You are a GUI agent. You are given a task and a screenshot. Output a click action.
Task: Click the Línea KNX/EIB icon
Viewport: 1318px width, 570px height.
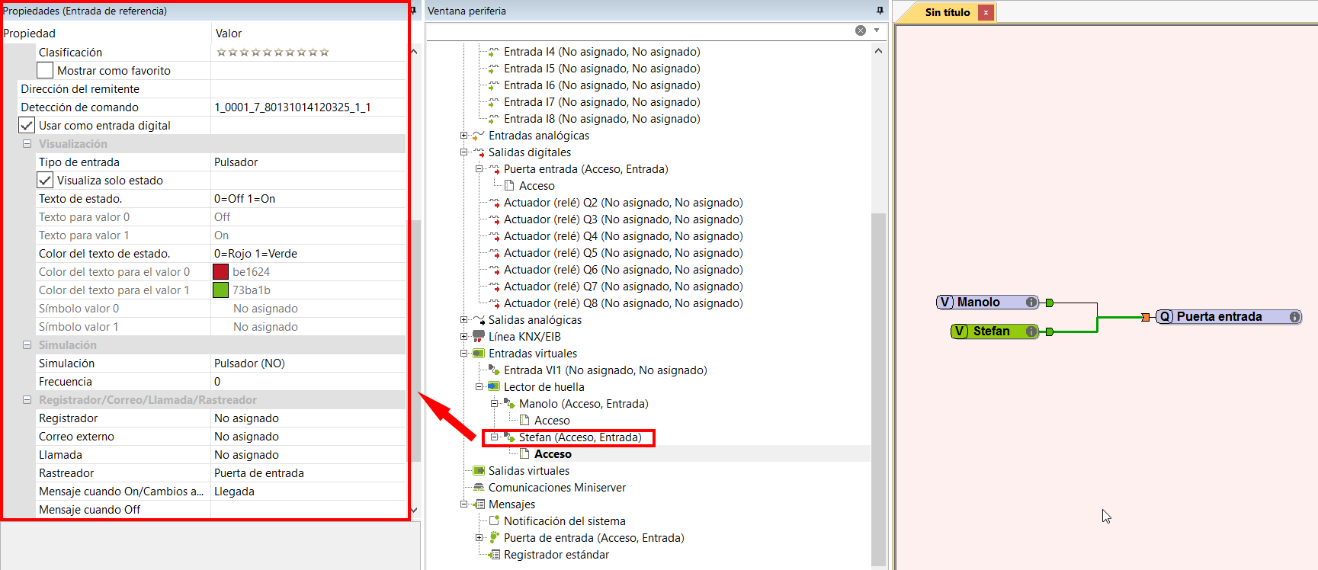(x=479, y=337)
